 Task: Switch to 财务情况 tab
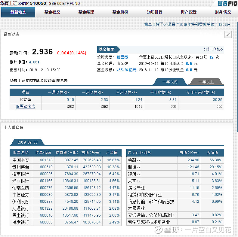pos(223,12)
